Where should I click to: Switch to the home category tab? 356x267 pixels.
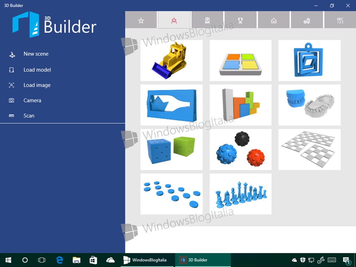click(x=274, y=20)
